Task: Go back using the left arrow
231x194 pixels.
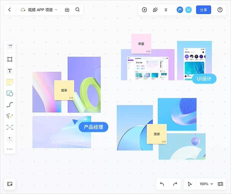Action: tap(9, 10)
